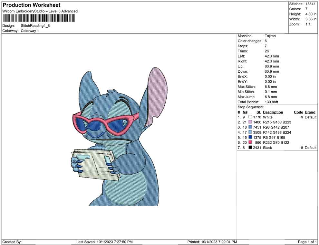Click the Trims value '26'
The height and width of the screenshot is (245, 319).
coord(267,51)
